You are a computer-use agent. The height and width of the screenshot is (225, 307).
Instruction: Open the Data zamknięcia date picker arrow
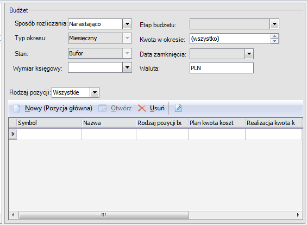[249, 54]
